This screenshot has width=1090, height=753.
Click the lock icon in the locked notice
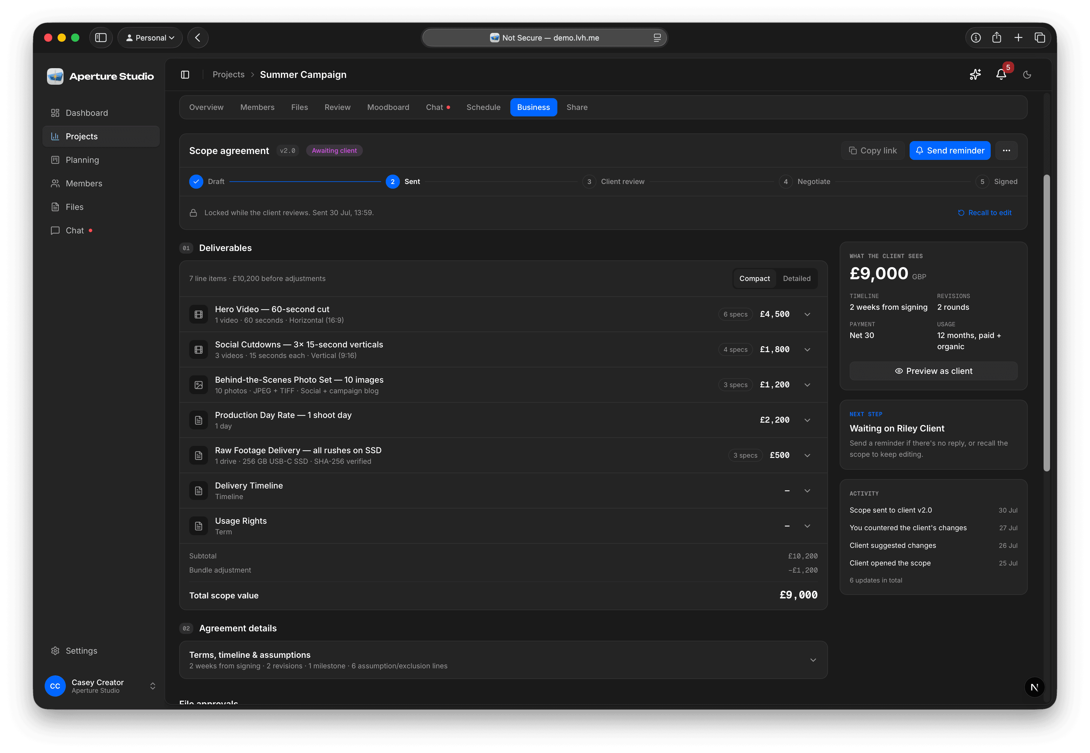[x=193, y=213]
